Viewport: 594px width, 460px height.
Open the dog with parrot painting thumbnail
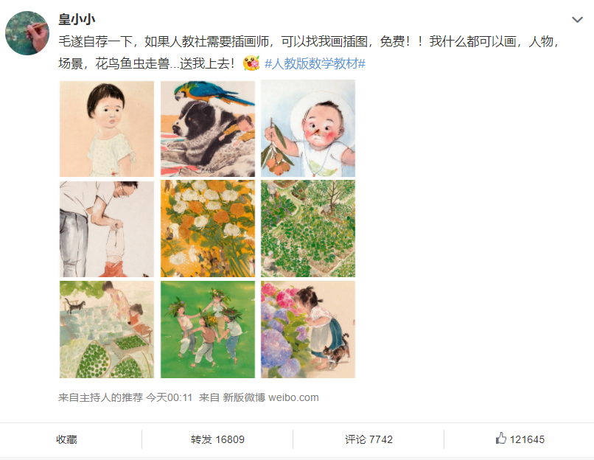click(208, 128)
